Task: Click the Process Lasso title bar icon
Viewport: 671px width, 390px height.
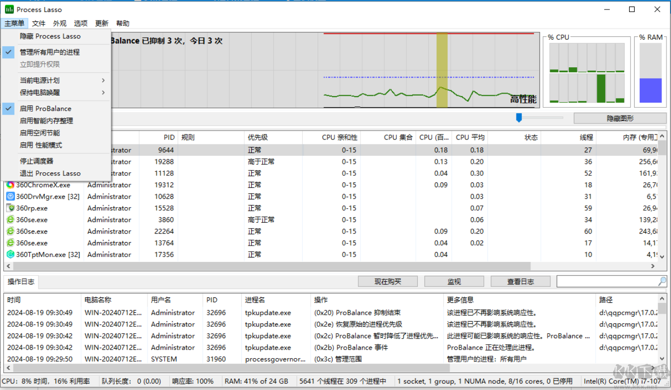Action: (9, 9)
